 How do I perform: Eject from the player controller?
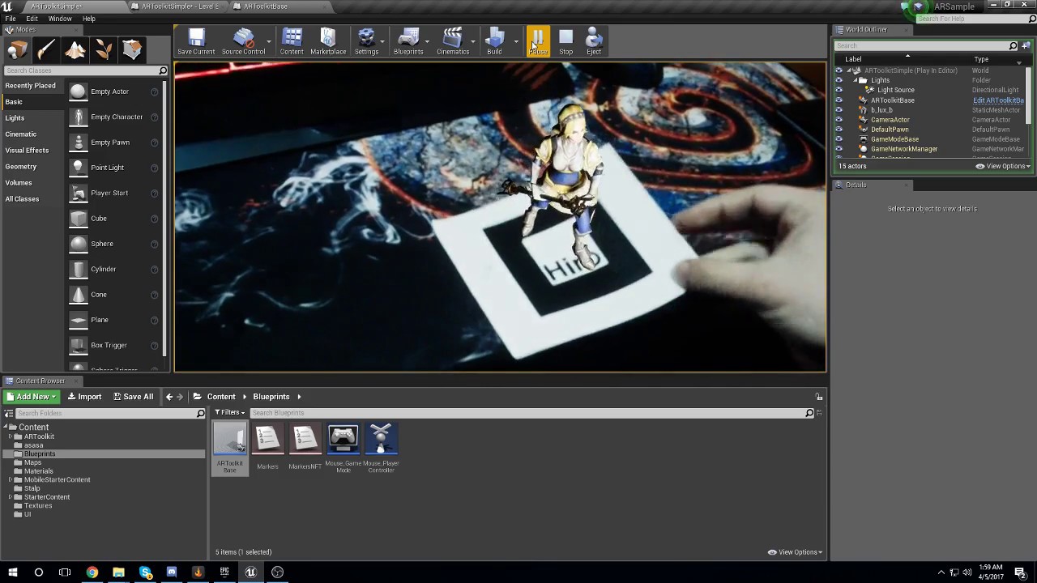(594, 41)
